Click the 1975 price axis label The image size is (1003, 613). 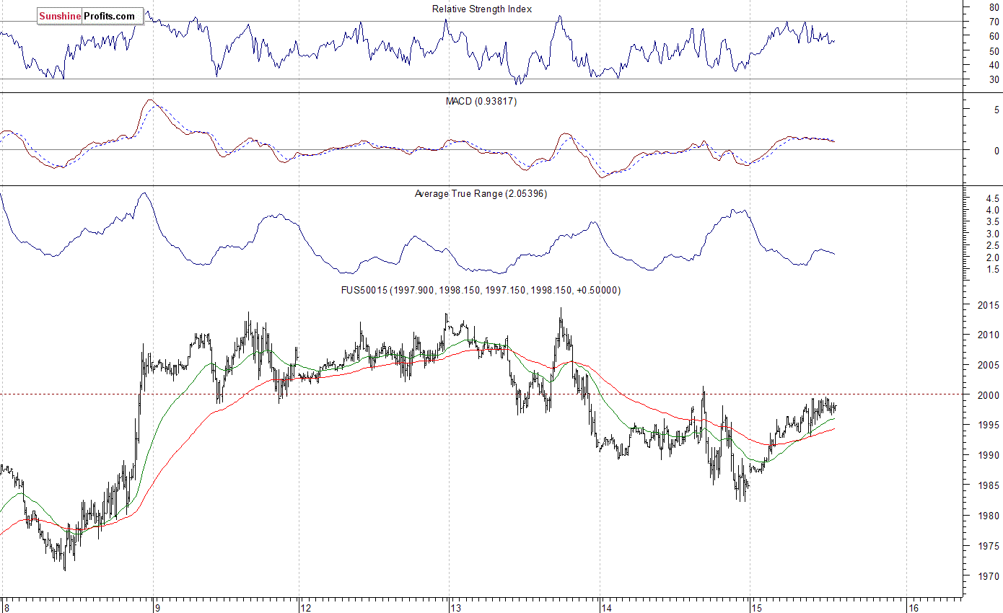pos(989,547)
